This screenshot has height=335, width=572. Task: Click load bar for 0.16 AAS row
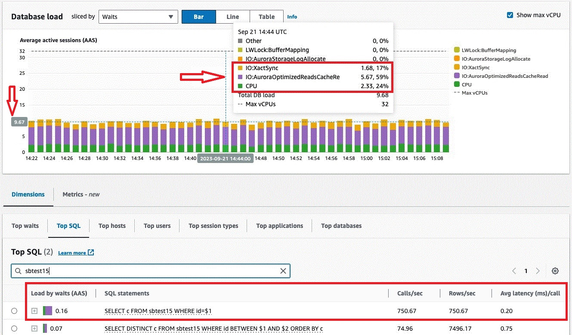47,311
